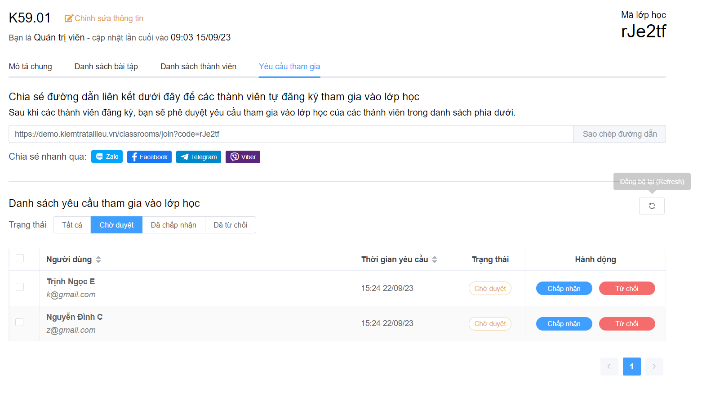
Task: Sort by Thời gian yêu cầu arrows
Action: point(435,259)
